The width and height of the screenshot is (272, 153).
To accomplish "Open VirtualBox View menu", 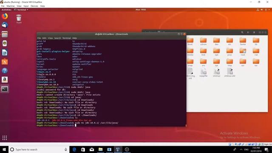I will tap(19, 6).
